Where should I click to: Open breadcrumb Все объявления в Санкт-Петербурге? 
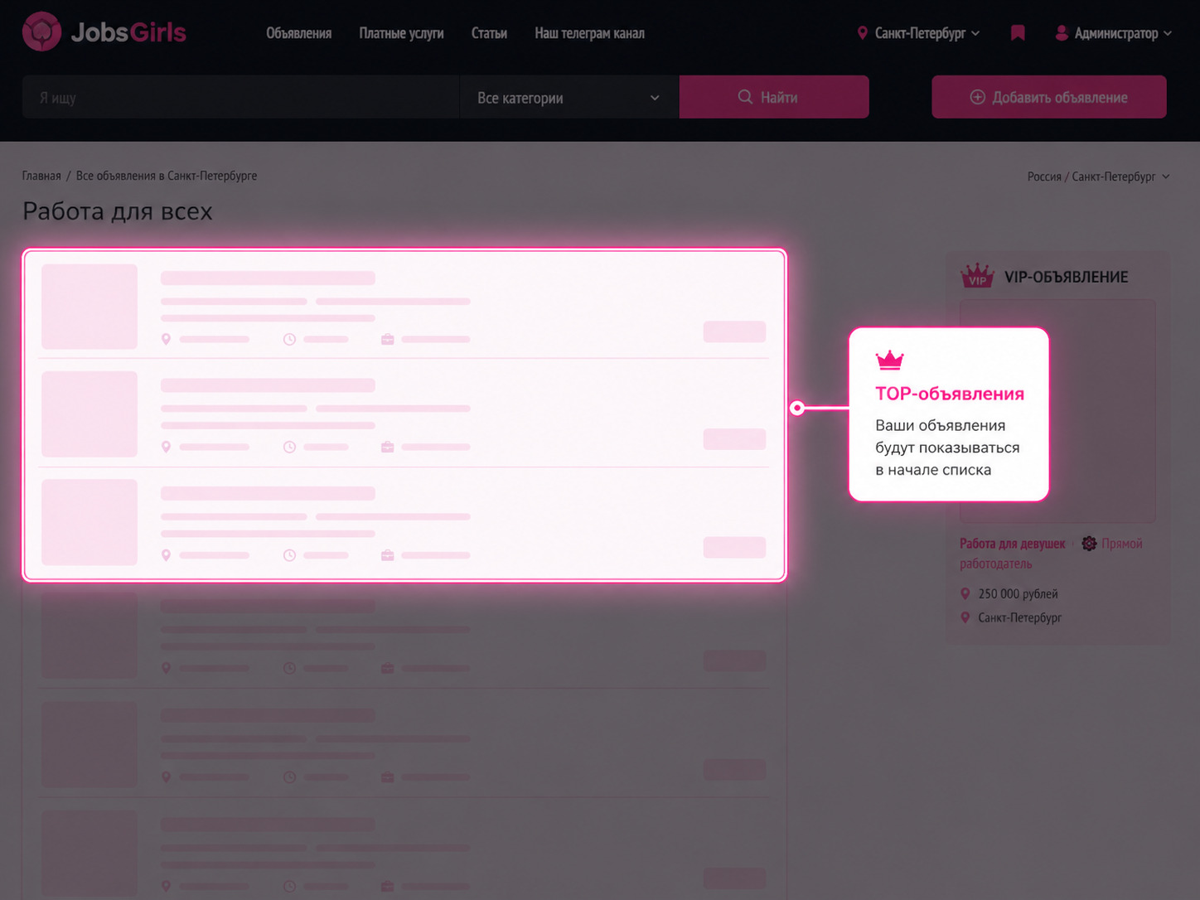coord(167,176)
